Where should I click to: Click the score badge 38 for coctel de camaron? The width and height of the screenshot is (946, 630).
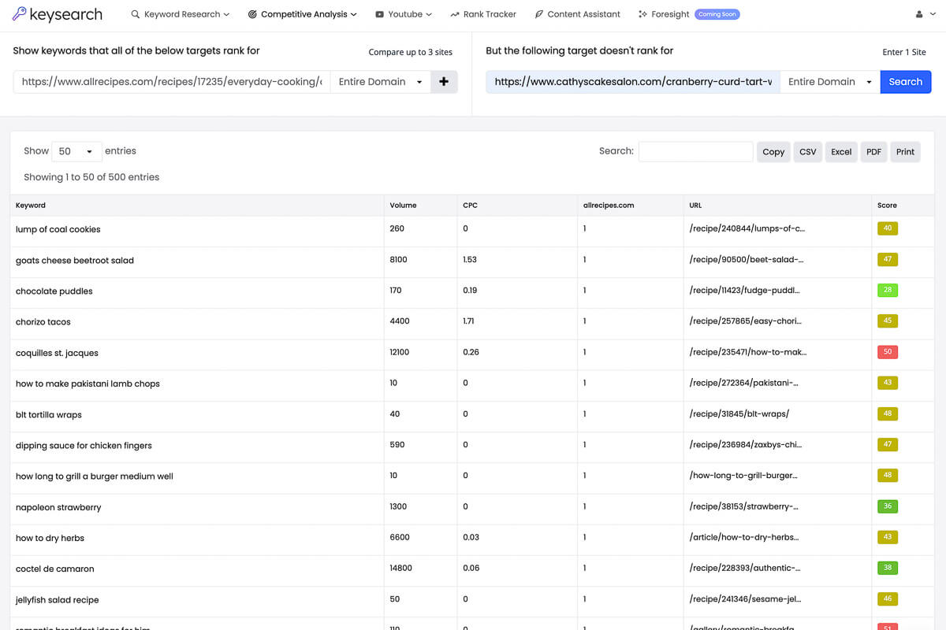(888, 568)
